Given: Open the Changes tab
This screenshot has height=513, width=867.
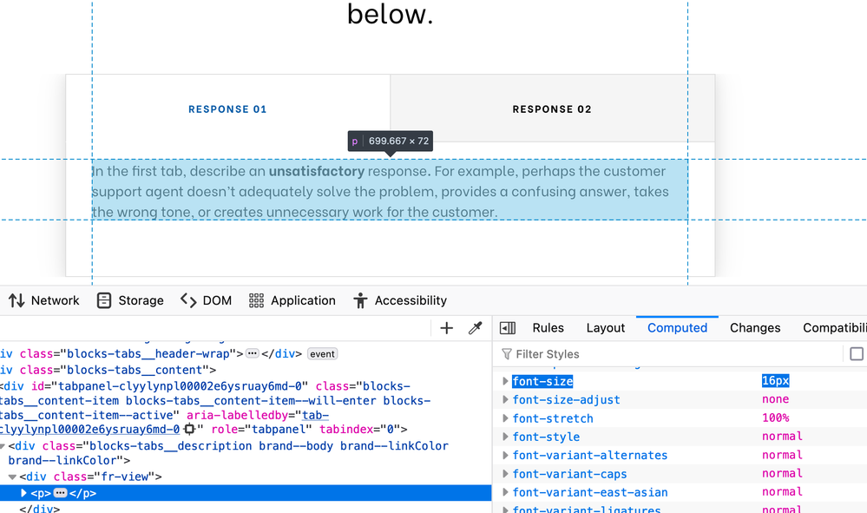Looking at the screenshot, I should coord(754,328).
